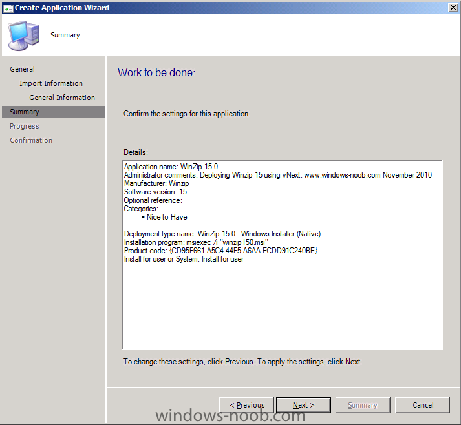Click the 'Work to be done:' heading
Image resolution: width=461 pixels, height=425 pixels.
point(156,72)
